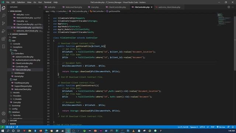Screen dimensions: 236x133
Task: Open AuthenticationController.php in file tree
Action: coord(28,60)
